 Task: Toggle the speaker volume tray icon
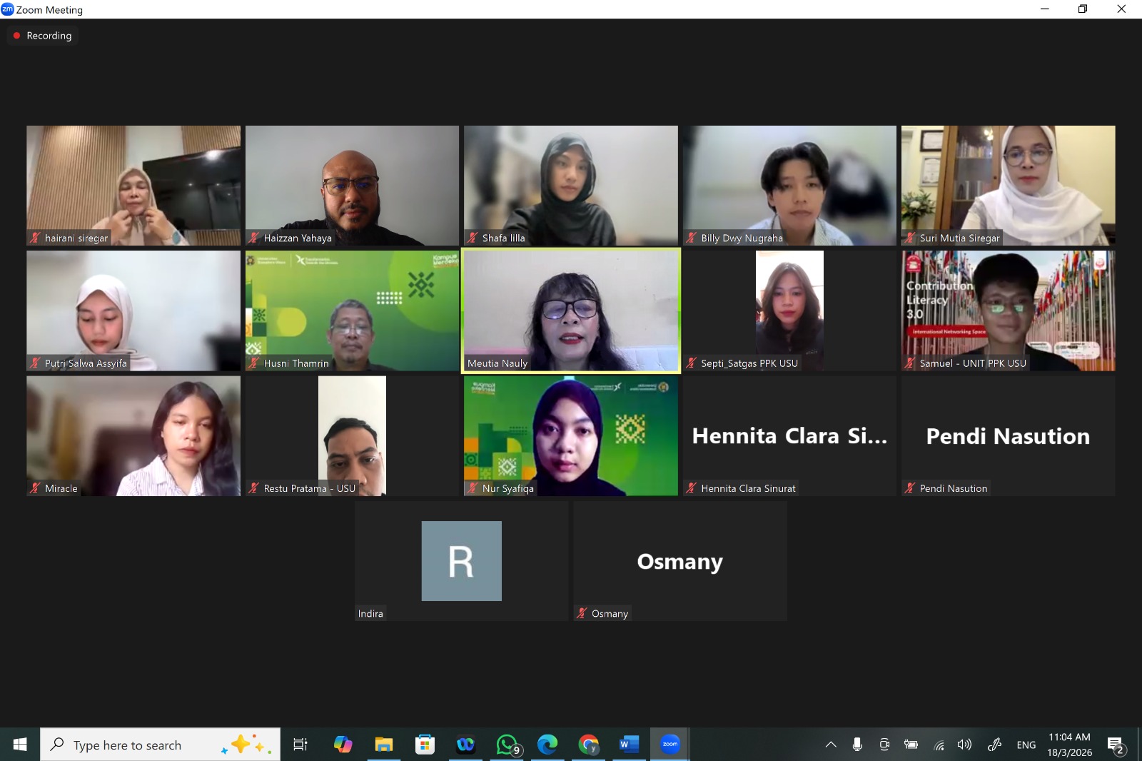964,745
